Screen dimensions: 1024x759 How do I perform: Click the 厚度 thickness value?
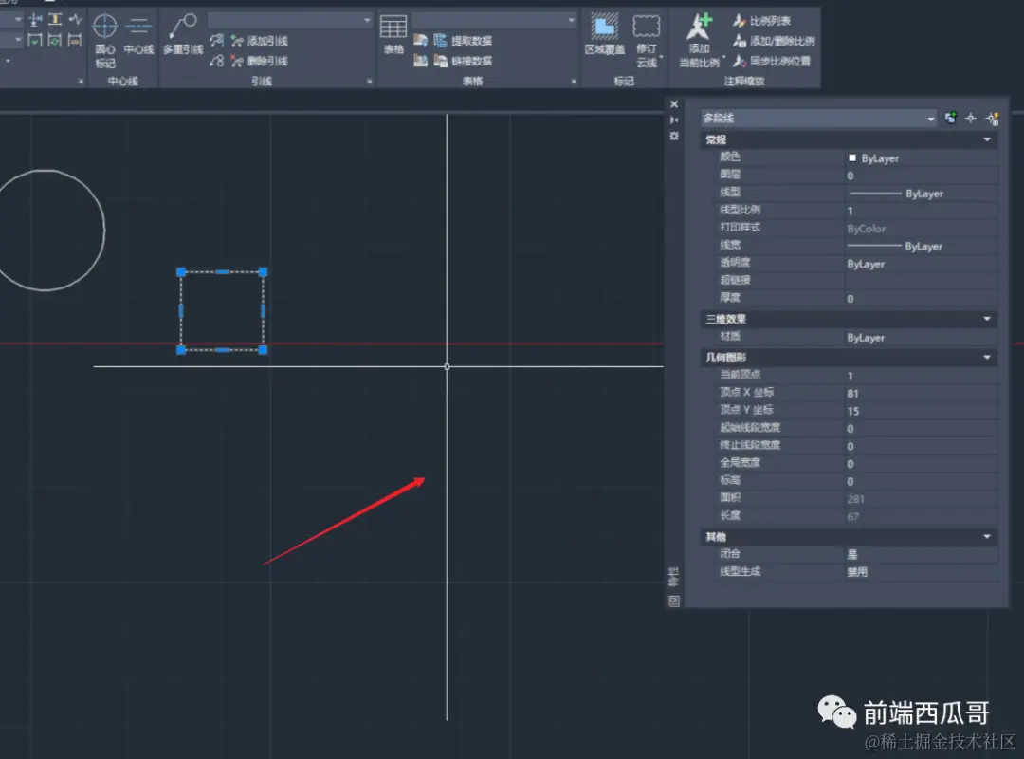point(921,299)
